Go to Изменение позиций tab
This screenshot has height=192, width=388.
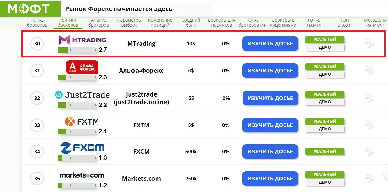160,23
